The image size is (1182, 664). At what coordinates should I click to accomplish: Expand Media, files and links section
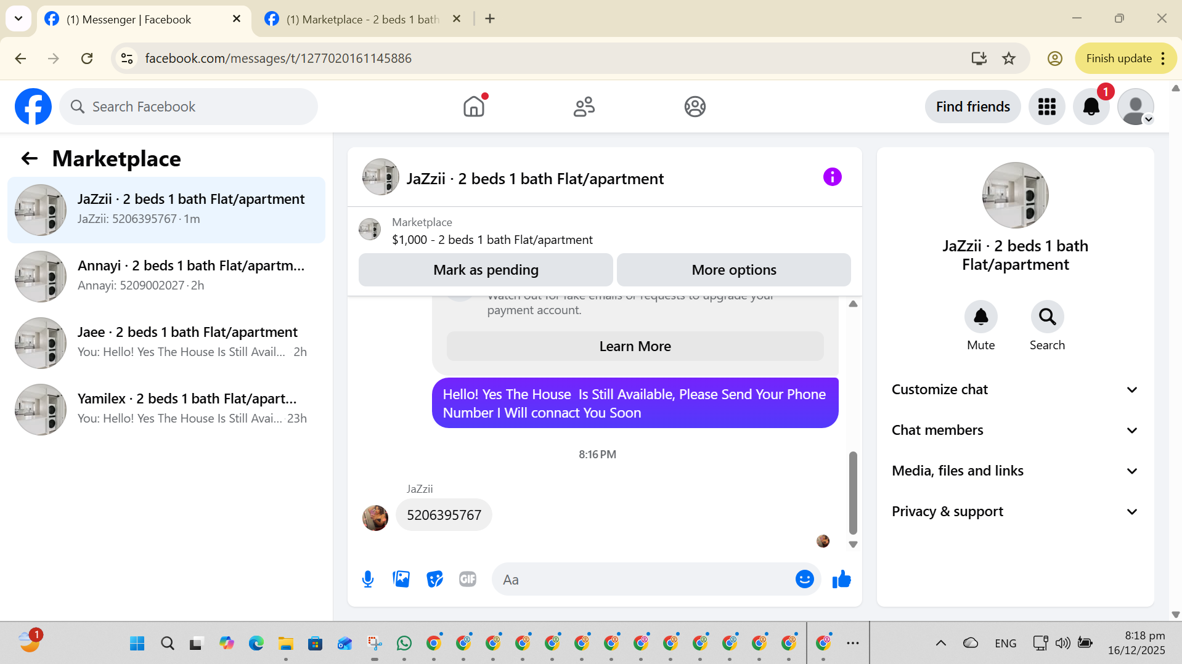pos(1014,471)
